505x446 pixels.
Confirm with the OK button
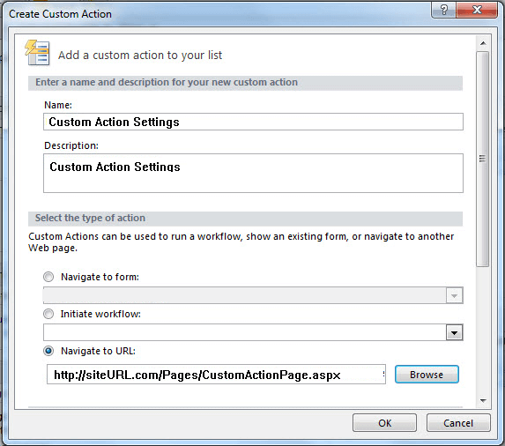(384, 423)
